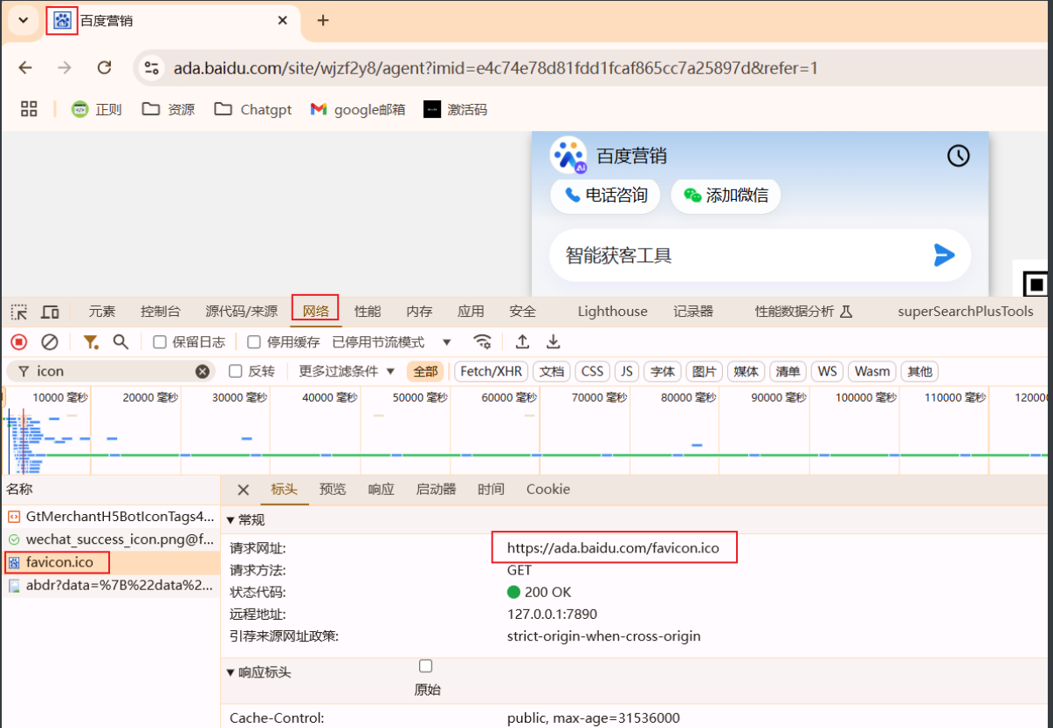The width and height of the screenshot is (1053, 728).
Task: Focus the 智能获客工具 message input
Action: click(x=742, y=255)
